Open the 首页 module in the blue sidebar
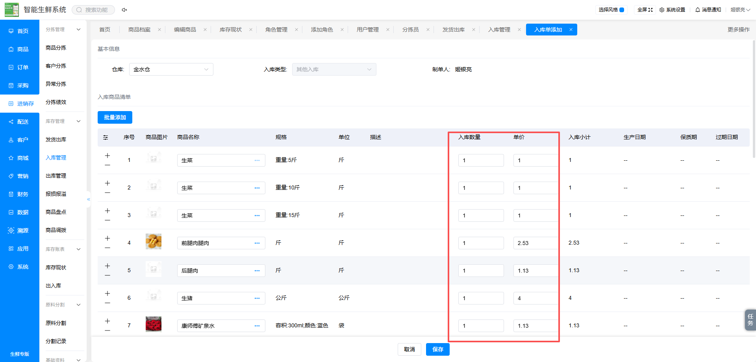Viewport: 756px width, 362px height. click(x=19, y=31)
